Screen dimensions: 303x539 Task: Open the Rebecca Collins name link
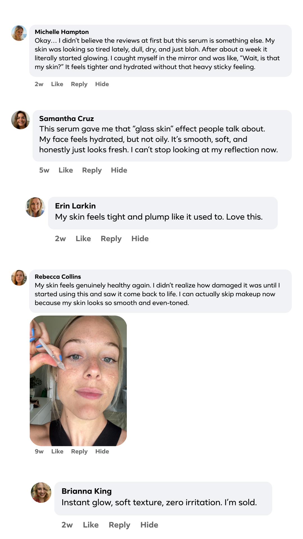pyautogui.click(x=58, y=277)
